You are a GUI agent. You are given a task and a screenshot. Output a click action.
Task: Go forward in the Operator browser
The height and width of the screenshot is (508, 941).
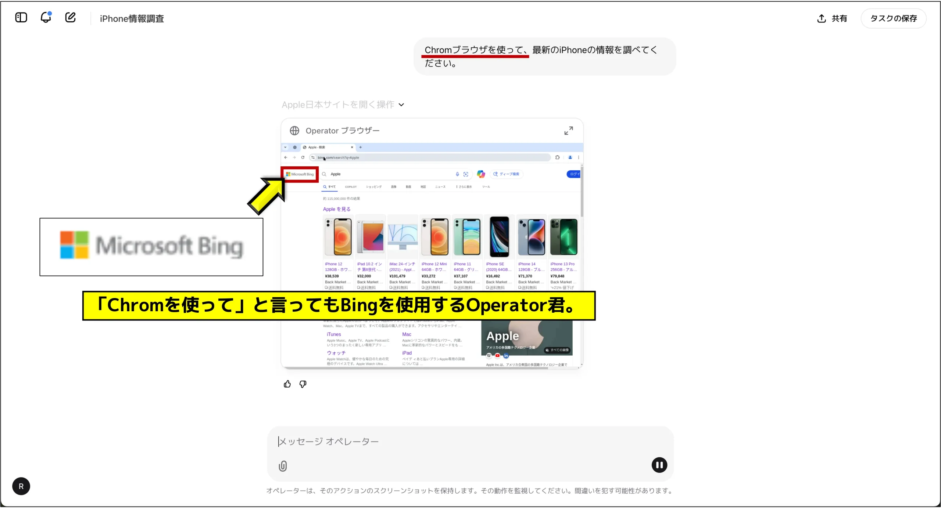294,157
